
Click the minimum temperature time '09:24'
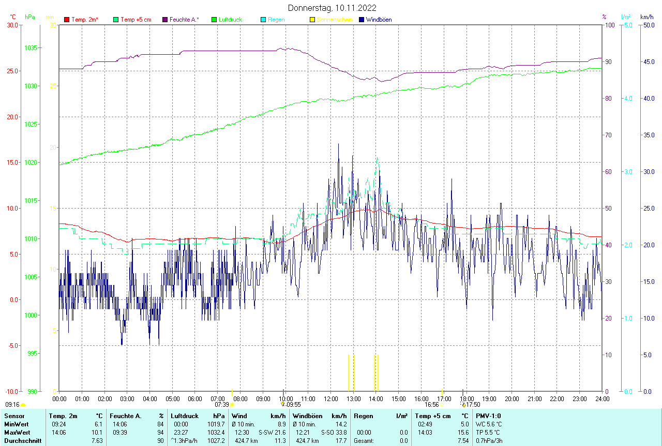click(58, 424)
